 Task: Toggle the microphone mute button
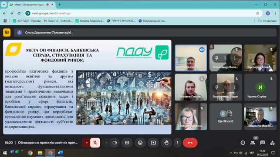click(x=95, y=143)
